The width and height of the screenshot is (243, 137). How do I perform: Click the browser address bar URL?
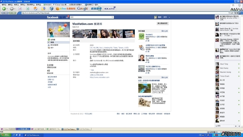35,13
